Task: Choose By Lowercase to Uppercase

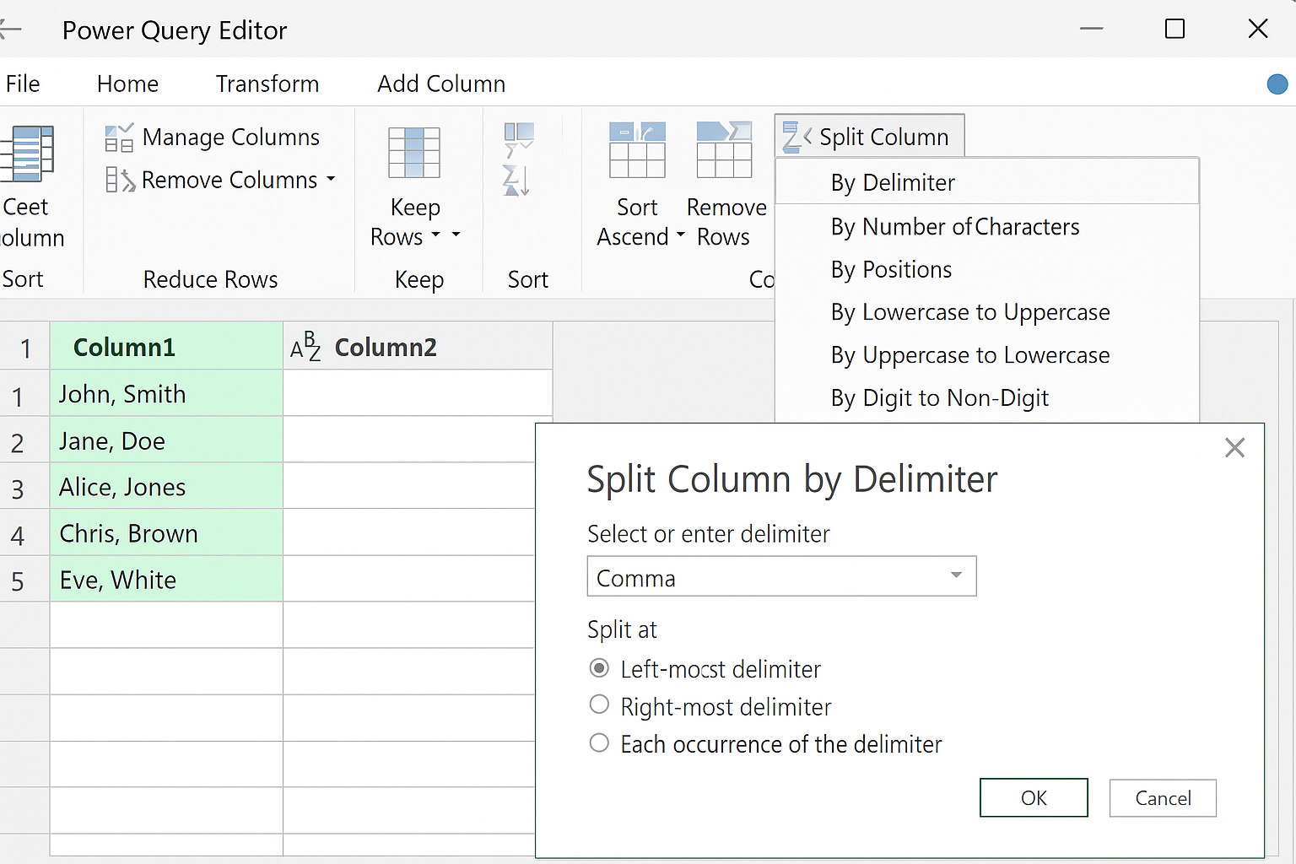Action: [x=986, y=313]
